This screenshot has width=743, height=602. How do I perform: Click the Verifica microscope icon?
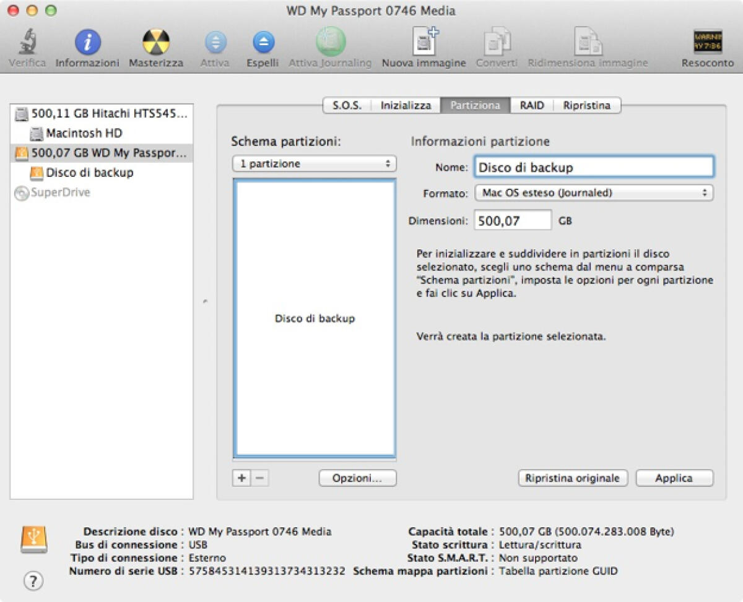(x=27, y=42)
